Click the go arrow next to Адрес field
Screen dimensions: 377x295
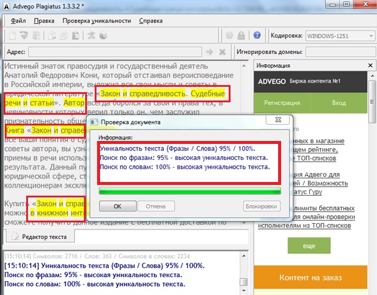click(210, 52)
